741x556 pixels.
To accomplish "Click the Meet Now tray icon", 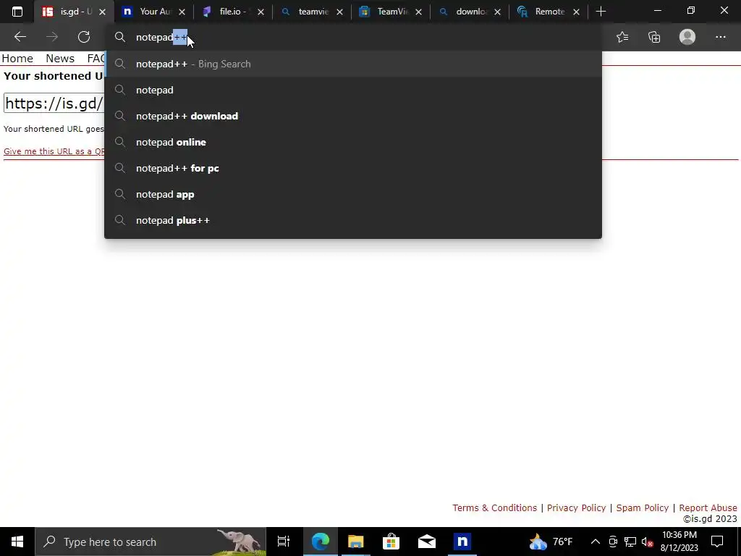I will click(613, 542).
